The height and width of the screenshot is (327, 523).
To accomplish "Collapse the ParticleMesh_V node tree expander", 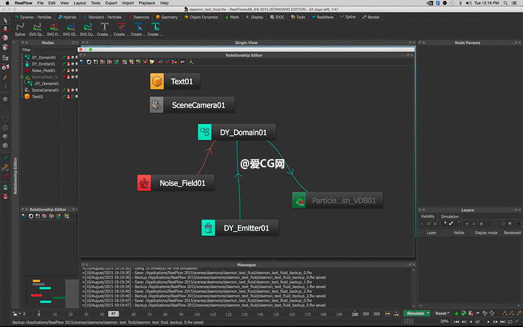I will click(x=22, y=77).
